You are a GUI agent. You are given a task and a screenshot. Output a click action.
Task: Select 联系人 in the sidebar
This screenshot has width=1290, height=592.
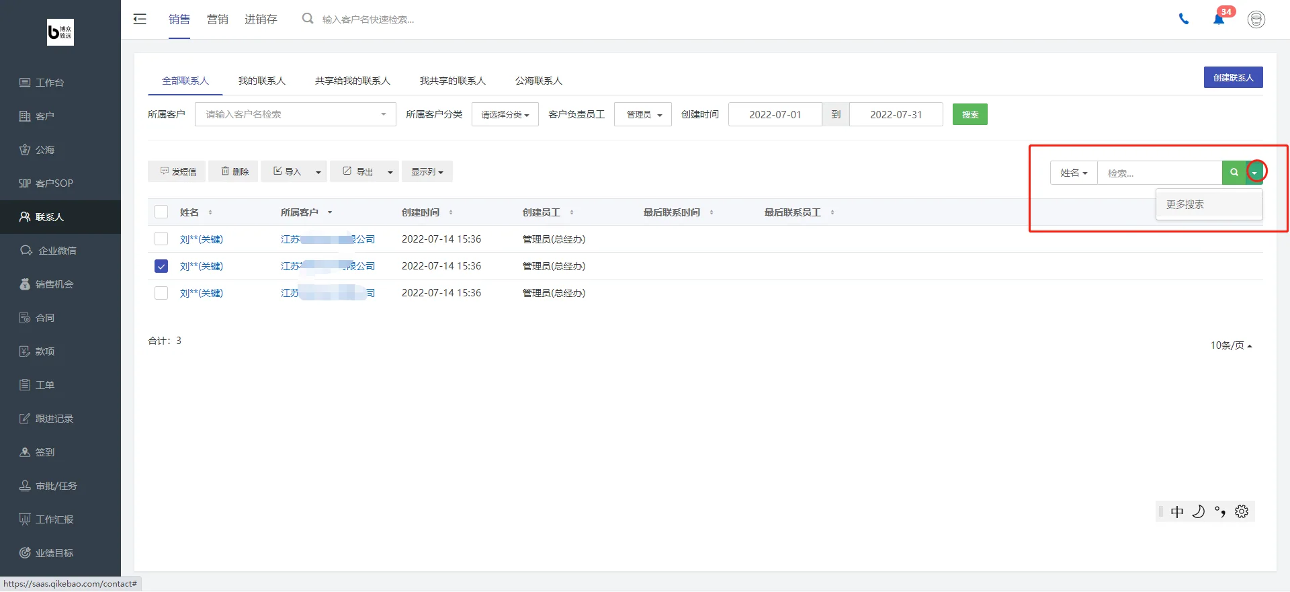coord(60,217)
